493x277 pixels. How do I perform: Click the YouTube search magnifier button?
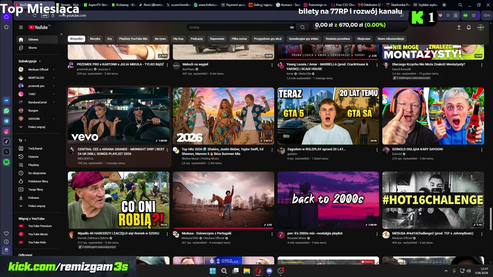302,27
